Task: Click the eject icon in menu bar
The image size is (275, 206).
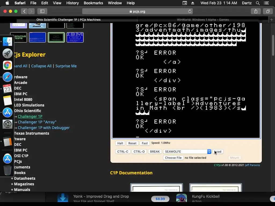Action: [x=193, y=3]
